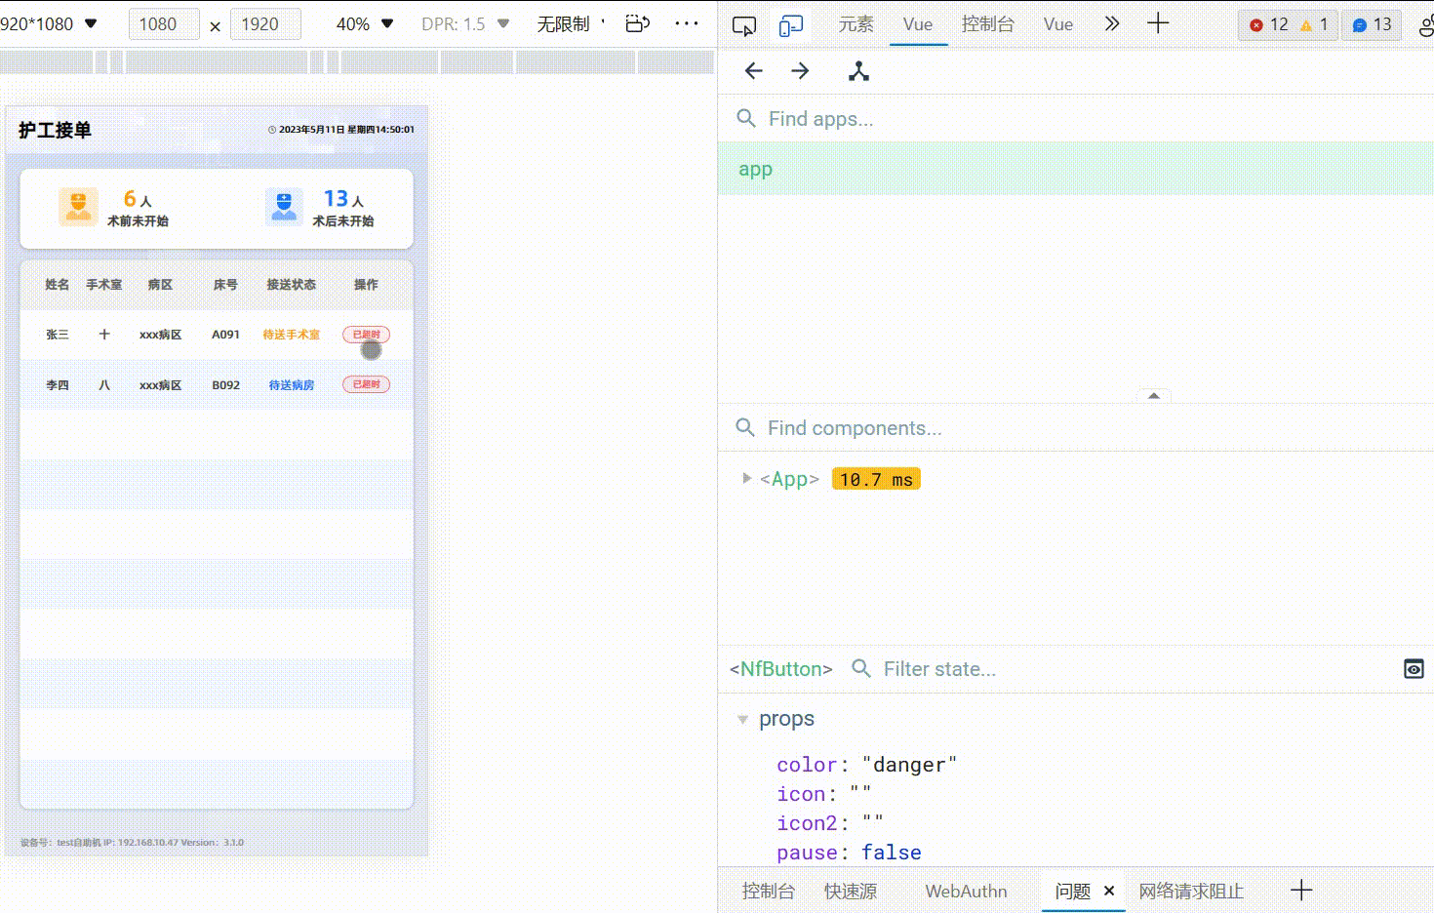Image resolution: width=1434 pixels, height=913 pixels.
Task: Open the 40% zoom dropdown
Action: pos(363,23)
